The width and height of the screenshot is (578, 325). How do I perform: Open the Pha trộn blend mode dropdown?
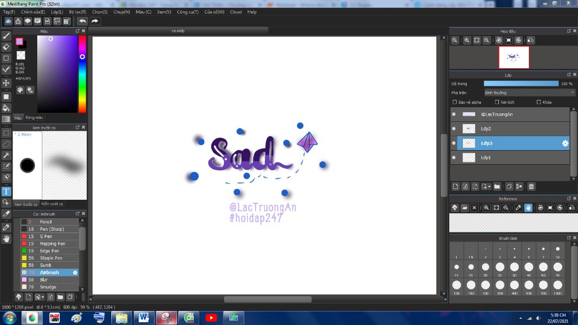[529, 93]
